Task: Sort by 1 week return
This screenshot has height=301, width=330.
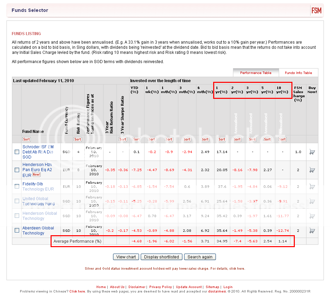Action: [152, 139]
